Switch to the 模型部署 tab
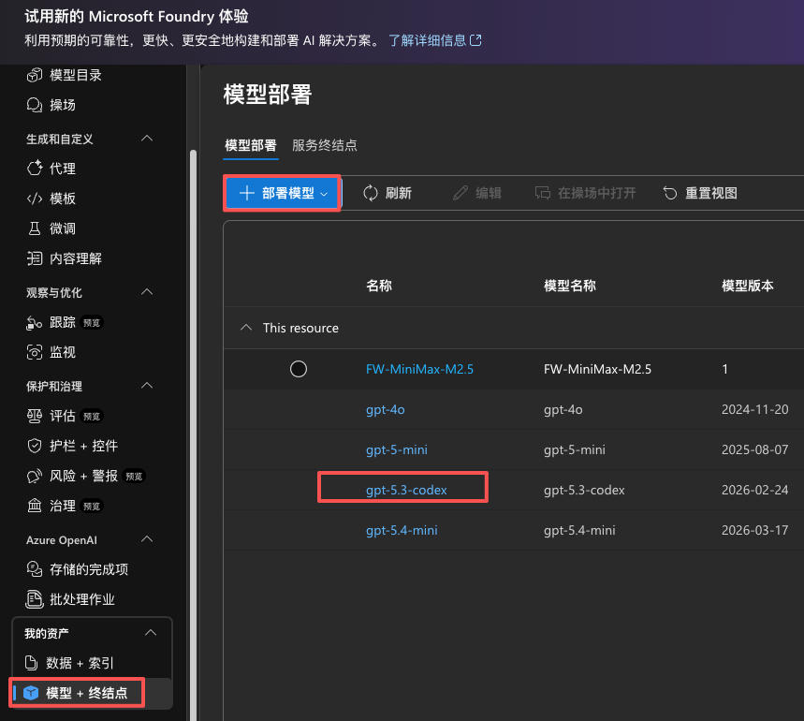This screenshot has width=804, height=721. [251, 146]
